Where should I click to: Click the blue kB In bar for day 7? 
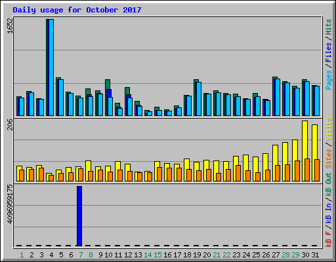point(79,216)
